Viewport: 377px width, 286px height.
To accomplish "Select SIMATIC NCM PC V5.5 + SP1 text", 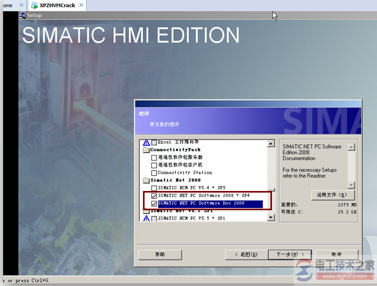I will tap(191, 219).
